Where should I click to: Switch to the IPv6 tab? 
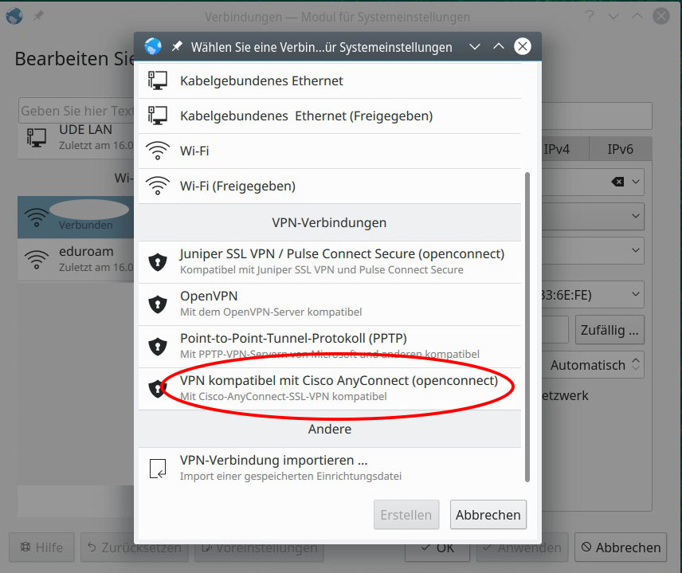click(x=620, y=148)
